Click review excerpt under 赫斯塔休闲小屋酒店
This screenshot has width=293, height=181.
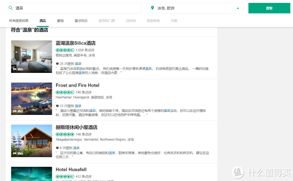[132, 155]
